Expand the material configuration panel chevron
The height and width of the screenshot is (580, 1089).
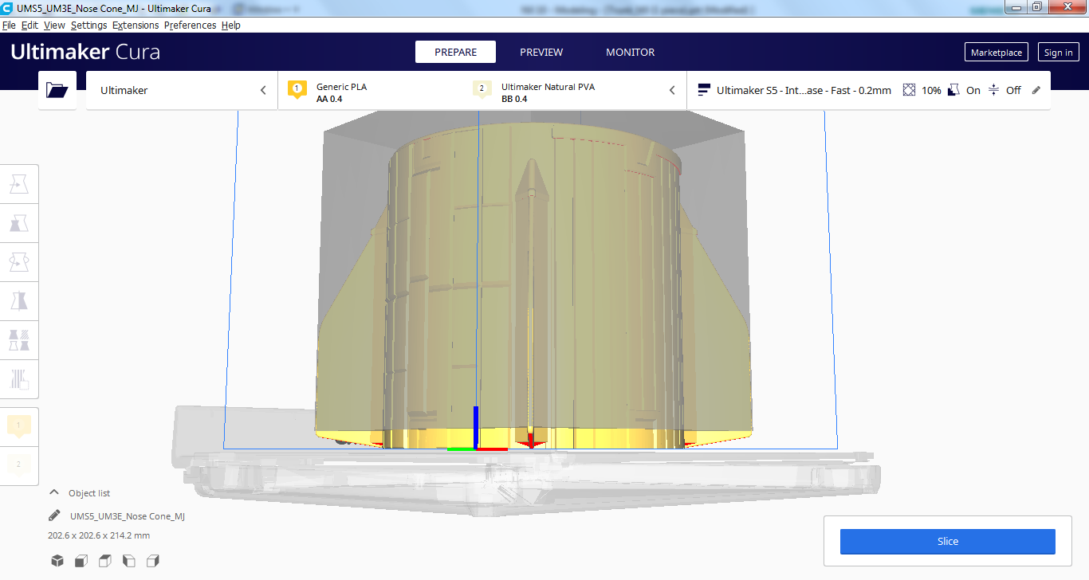tap(672, 90)
